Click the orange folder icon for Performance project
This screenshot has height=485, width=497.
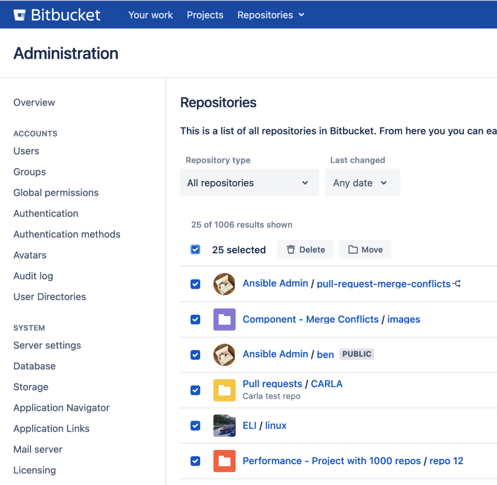pyautogui.click(x=225, y=461)
